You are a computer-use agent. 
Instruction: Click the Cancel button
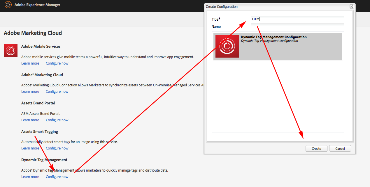tap(340, 148)
